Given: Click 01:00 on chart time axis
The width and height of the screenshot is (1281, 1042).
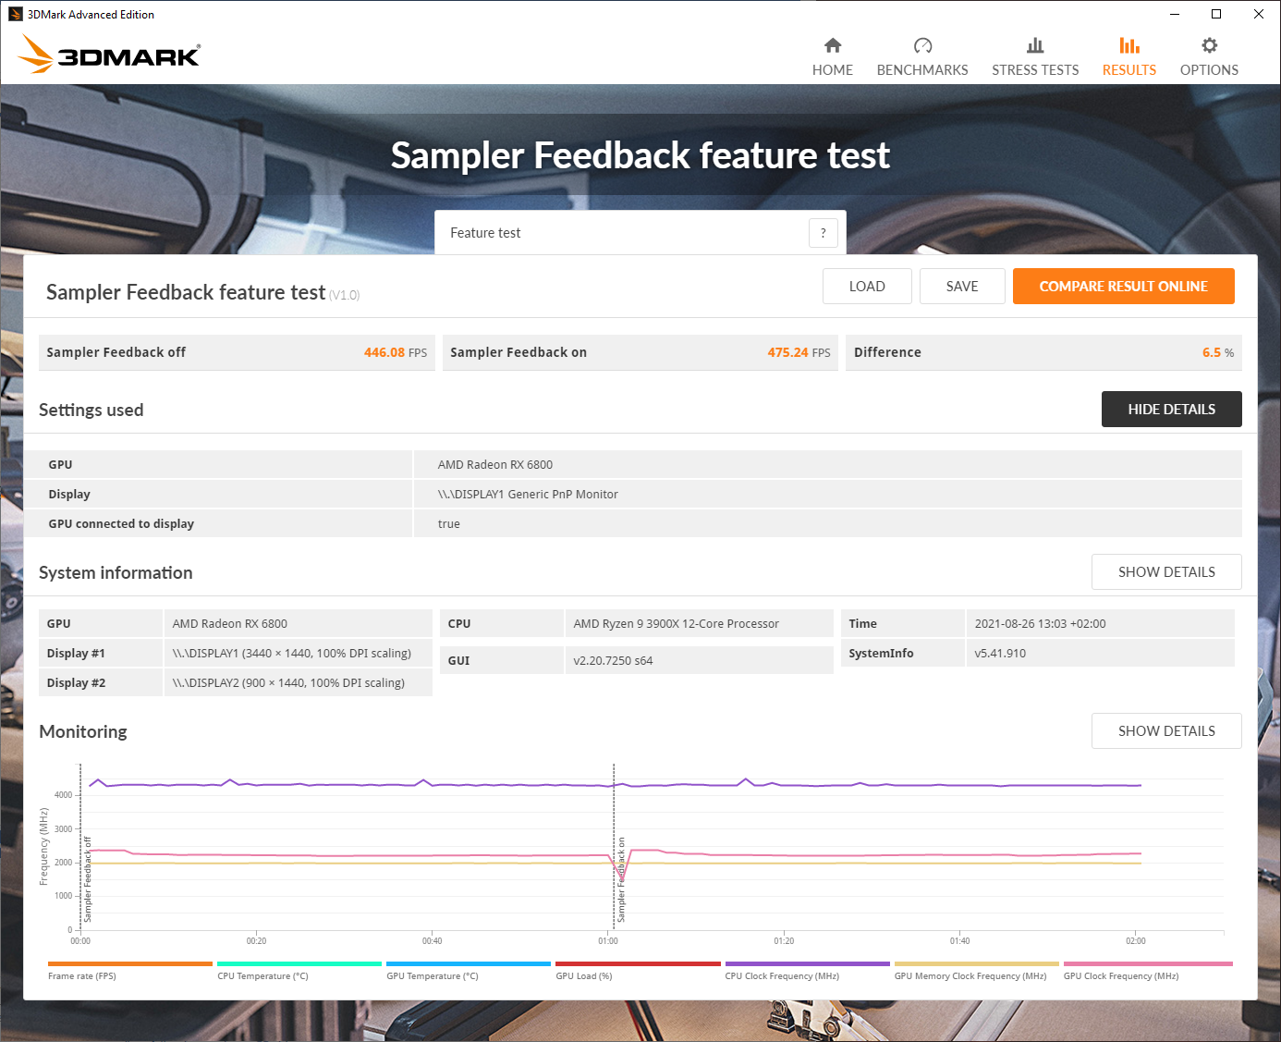Looking at the screenshot, I should (608, 940).
